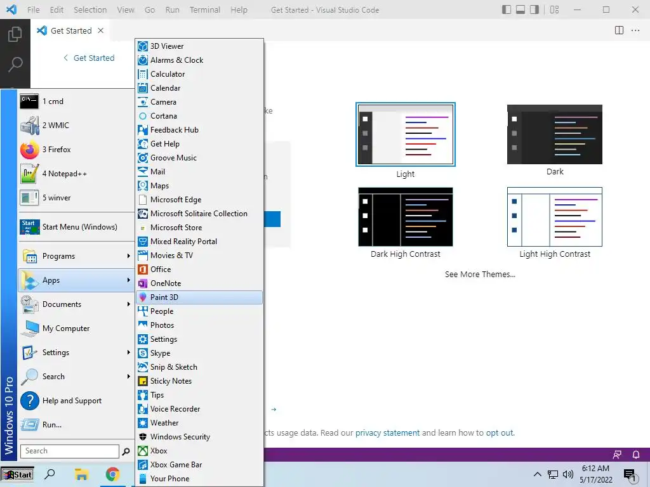Click the Start menu Search input box
Screen dimensions: 650x487
pos(70,451)
